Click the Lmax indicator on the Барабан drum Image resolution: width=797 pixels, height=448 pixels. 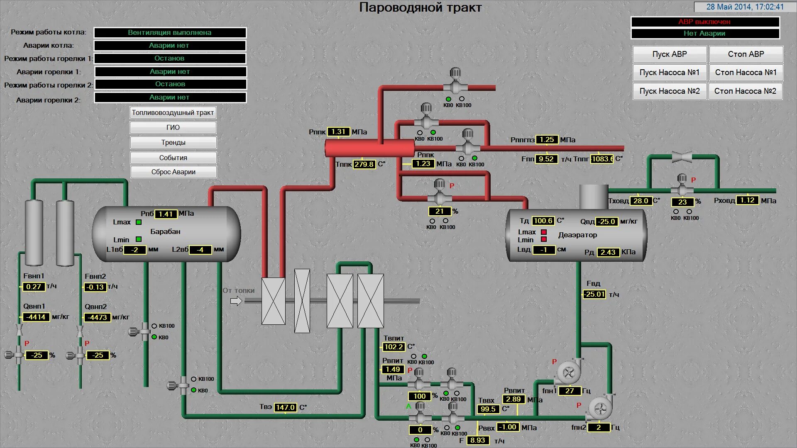(x=138, y=222)
